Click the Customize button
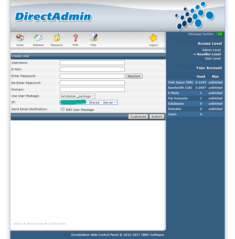 pos(138,117)
